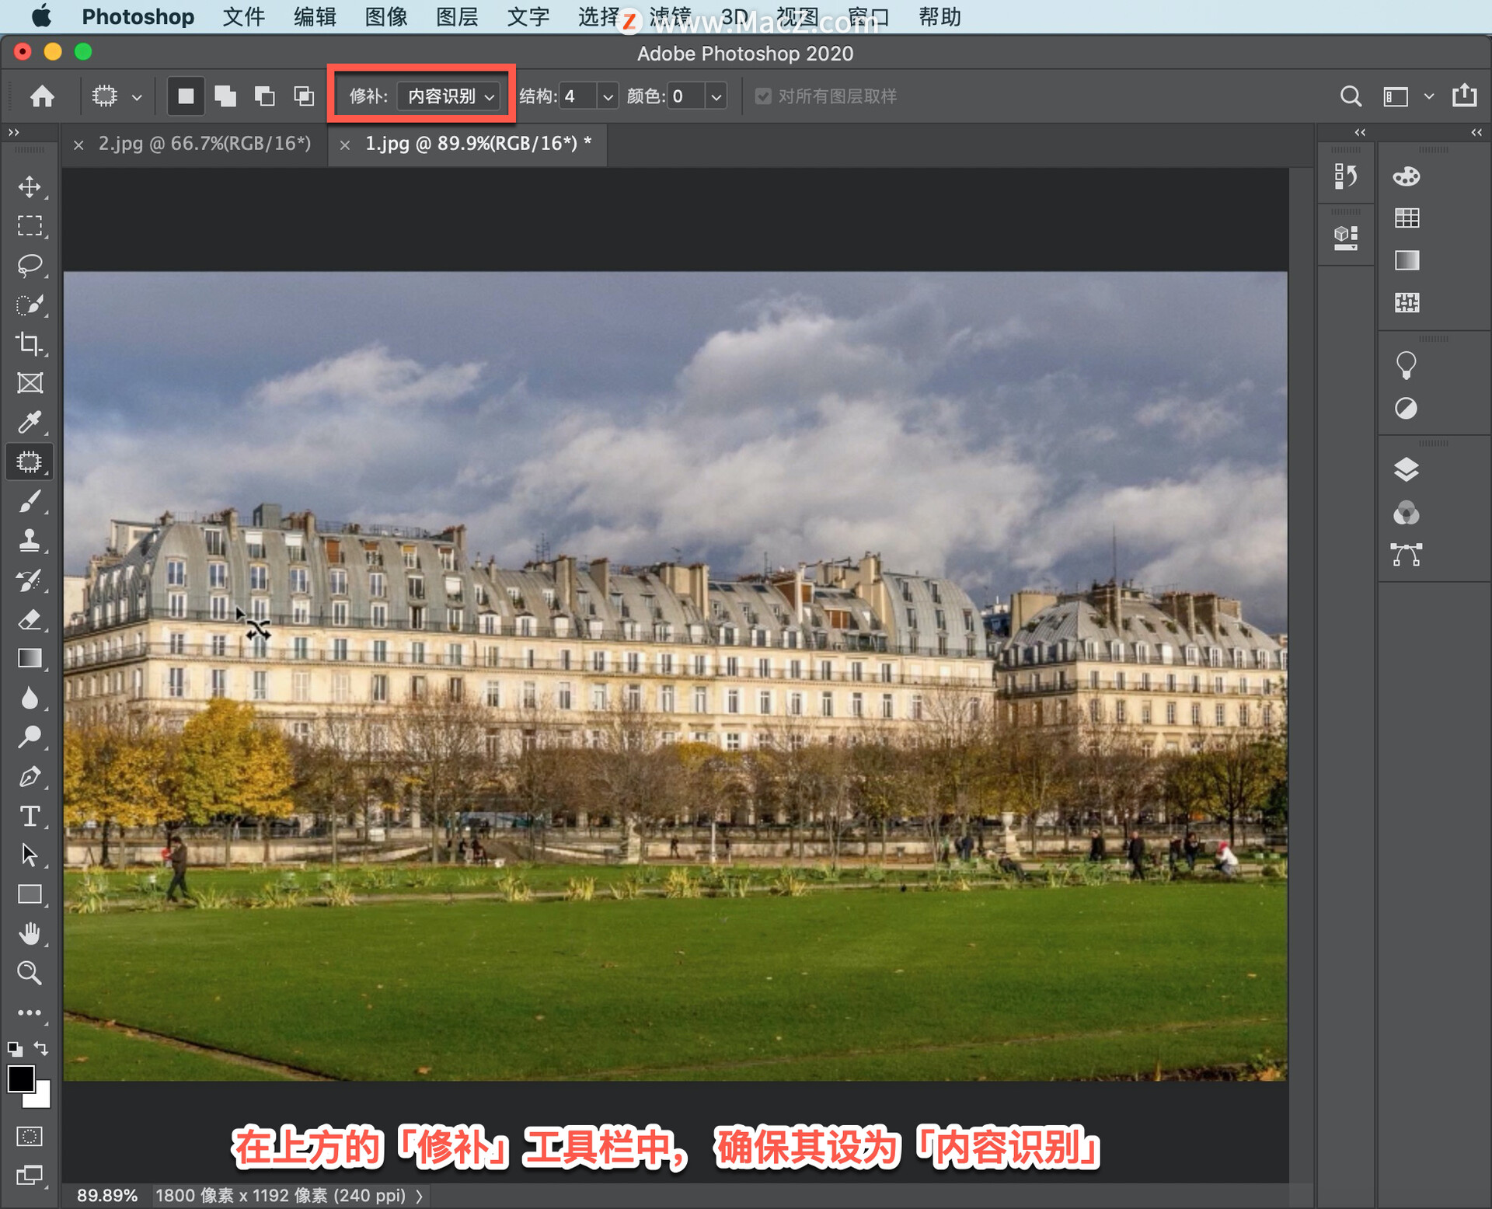Select the Pen tool
1492x1209 pixels.
point(30,777)
